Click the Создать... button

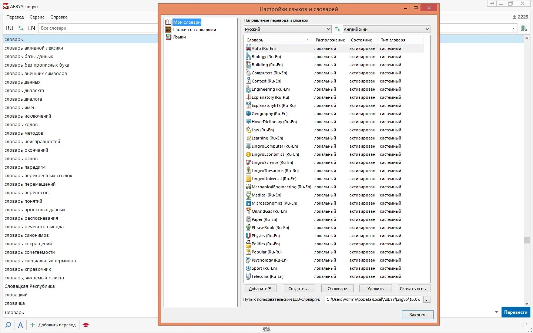click(299, 289)
